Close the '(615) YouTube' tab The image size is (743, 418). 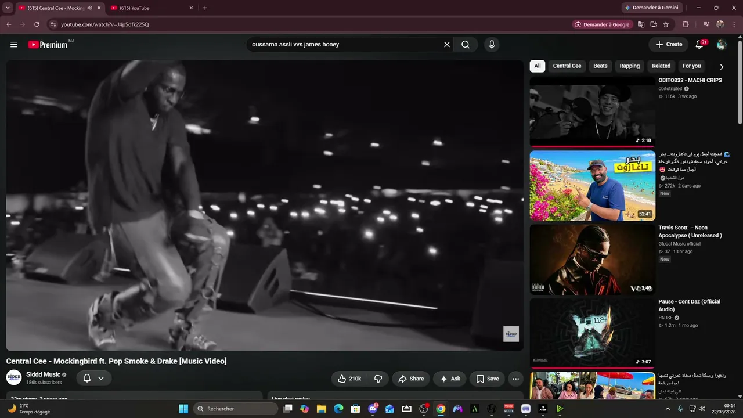(x=191, y=8)
